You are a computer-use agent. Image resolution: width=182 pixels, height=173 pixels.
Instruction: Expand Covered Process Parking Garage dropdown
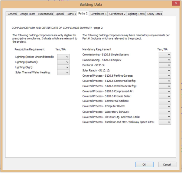point(165,76)
